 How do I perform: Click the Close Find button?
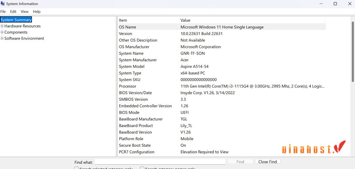coord(268,161)
